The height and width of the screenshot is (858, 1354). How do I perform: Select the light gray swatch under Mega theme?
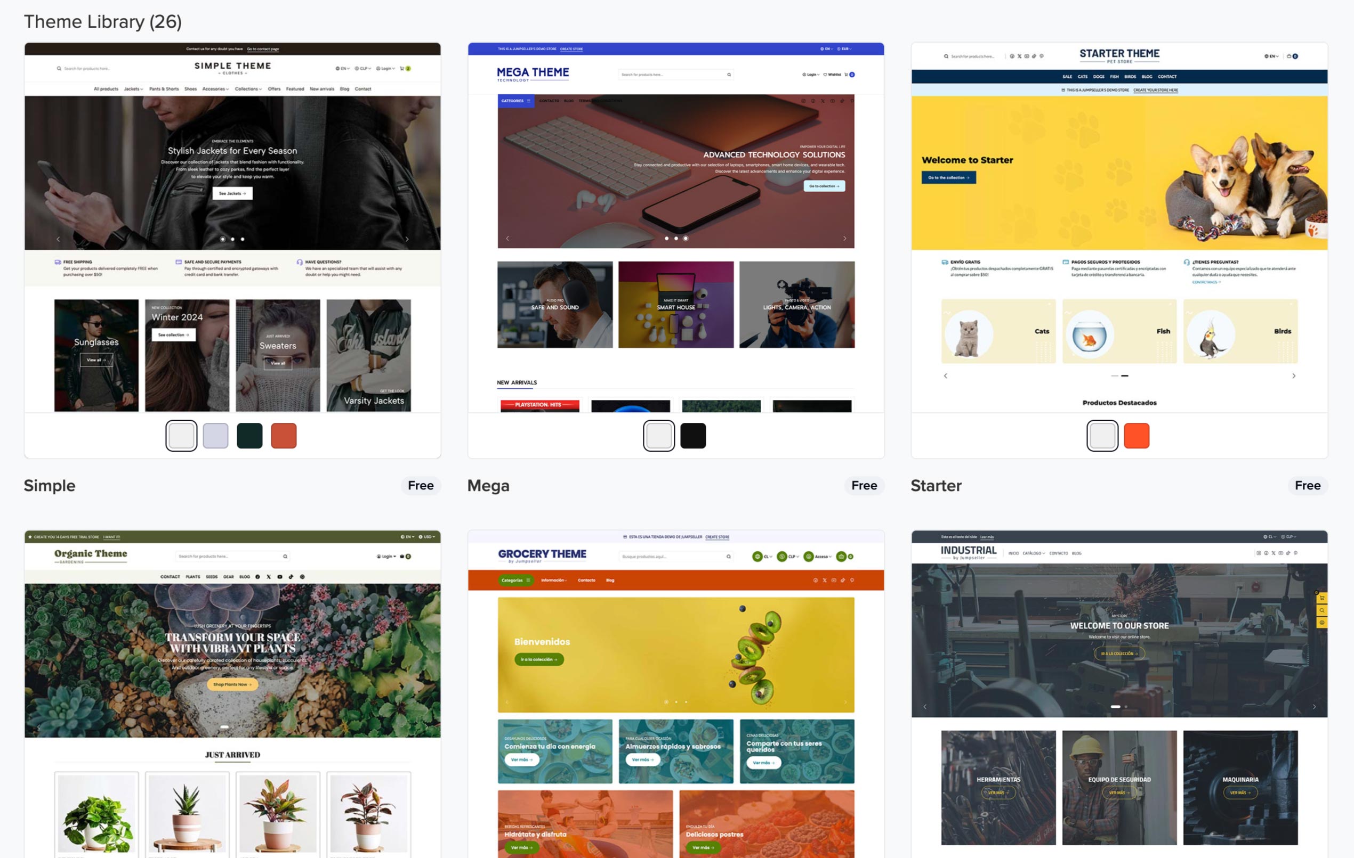(658, 436)
